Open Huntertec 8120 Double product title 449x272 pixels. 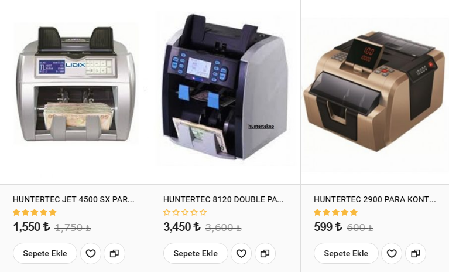pyautogui.click(x=224, y=199)
